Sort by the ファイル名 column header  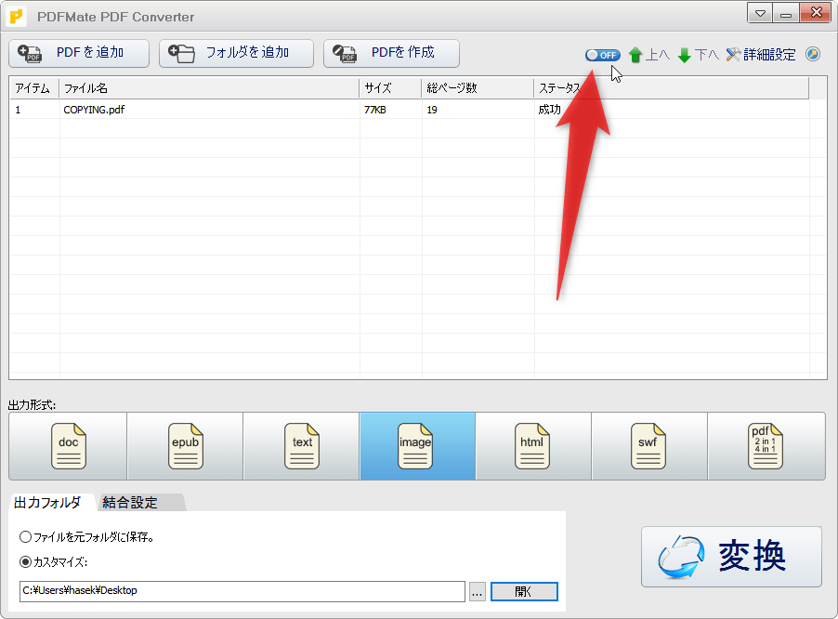pos(209,88)
